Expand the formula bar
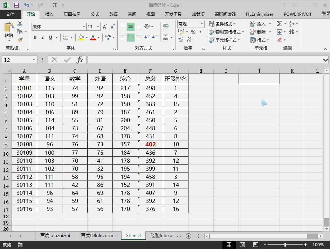This screenshot has width=330, height=249. 325,60
